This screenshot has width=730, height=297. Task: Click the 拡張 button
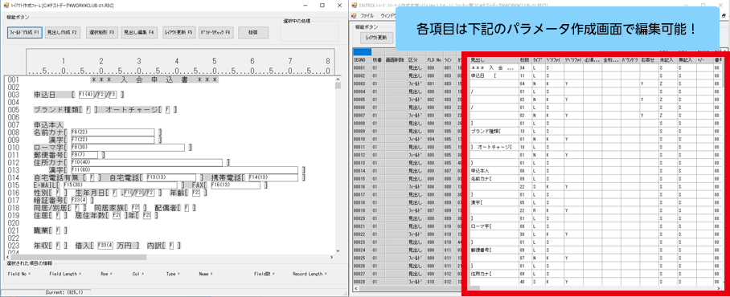coord(252,33)
